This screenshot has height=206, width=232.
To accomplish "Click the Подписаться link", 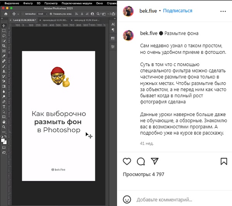I will pos(177,11).
